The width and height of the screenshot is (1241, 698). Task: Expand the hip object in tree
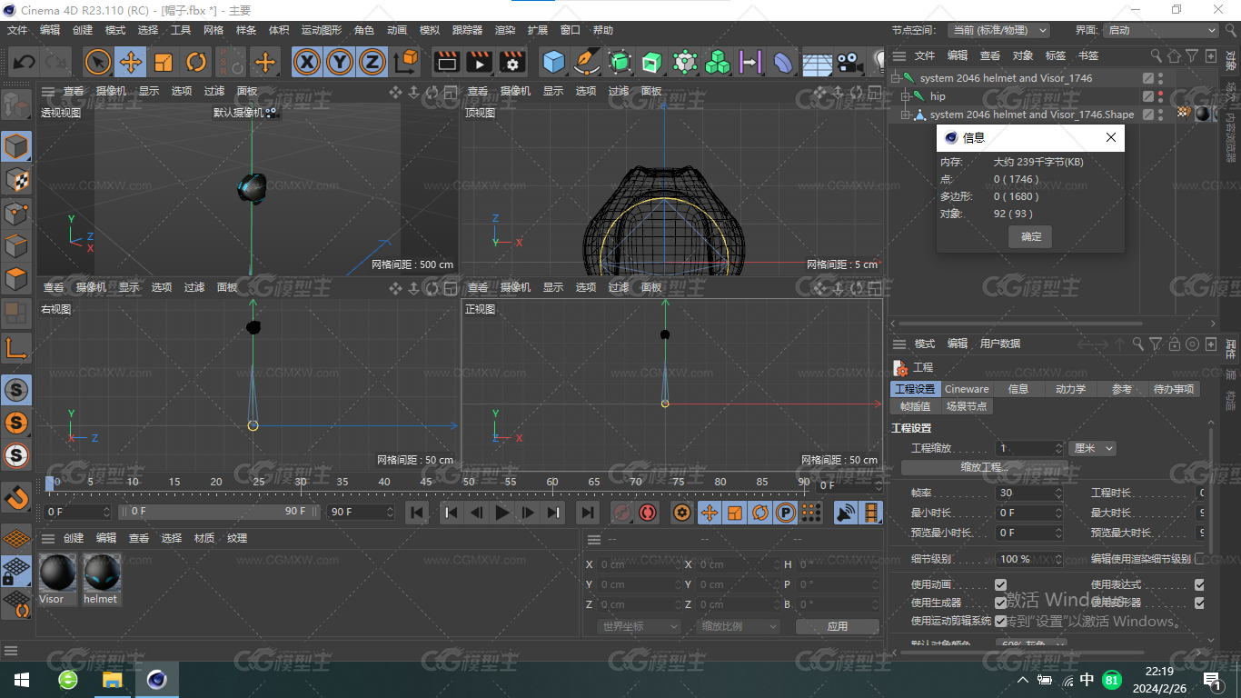[906, 96]
